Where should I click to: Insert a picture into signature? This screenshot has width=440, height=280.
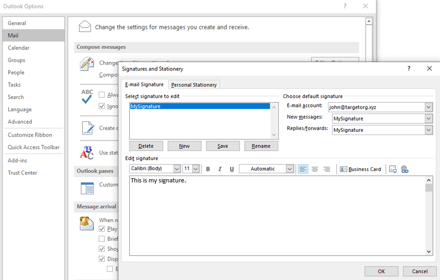[x=393, y=169]
